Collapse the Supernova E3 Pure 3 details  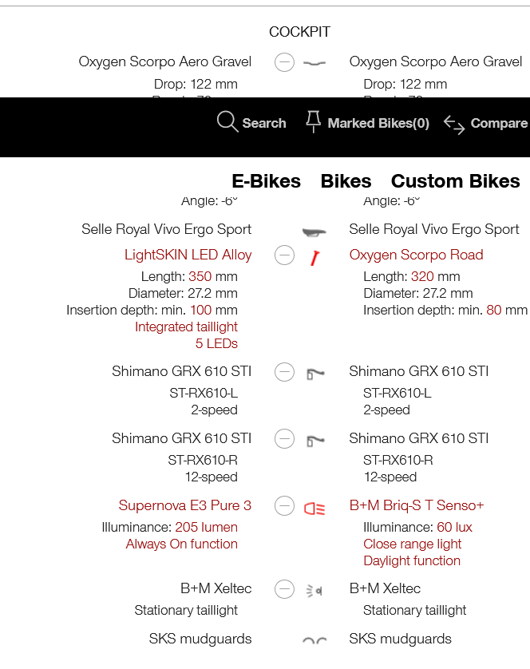(284, 505)
